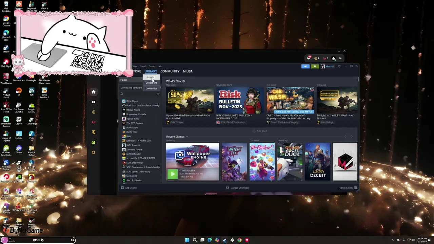Open the Library tab in Steam

[151, 72]
